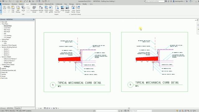Select Main Roof floor plan
This screenshot has height=112, width=199.
tap(7, 31)
